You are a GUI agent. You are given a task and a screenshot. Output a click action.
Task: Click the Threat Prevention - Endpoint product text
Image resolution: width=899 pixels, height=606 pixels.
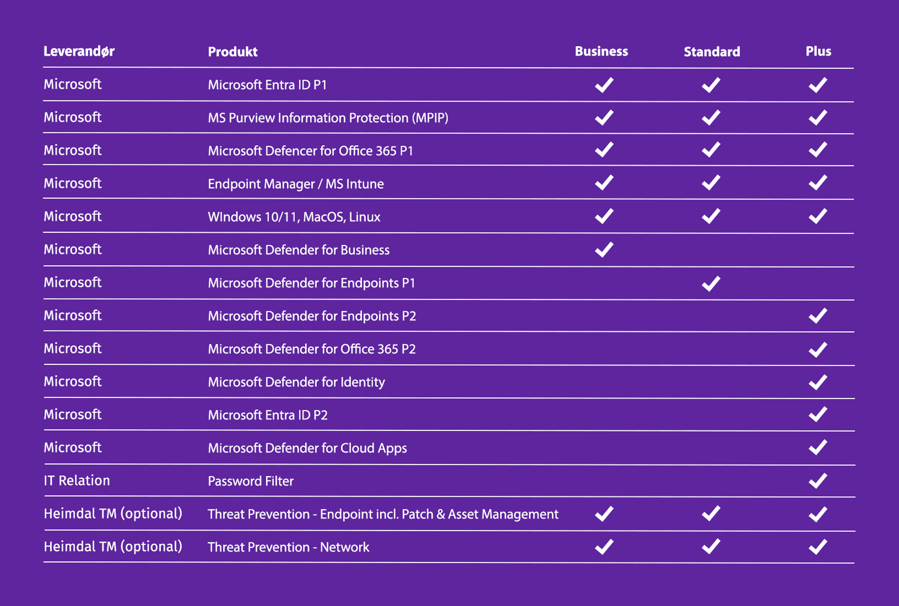(383, 514)
